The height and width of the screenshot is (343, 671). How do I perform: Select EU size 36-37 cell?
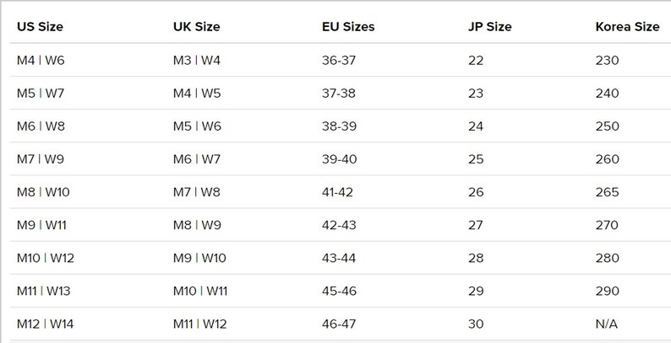click(339, 60)
